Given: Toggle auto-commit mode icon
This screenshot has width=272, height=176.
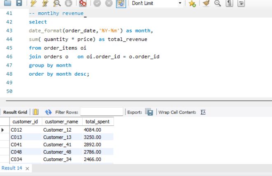Looking at the screenshot, I should point(121,3).
